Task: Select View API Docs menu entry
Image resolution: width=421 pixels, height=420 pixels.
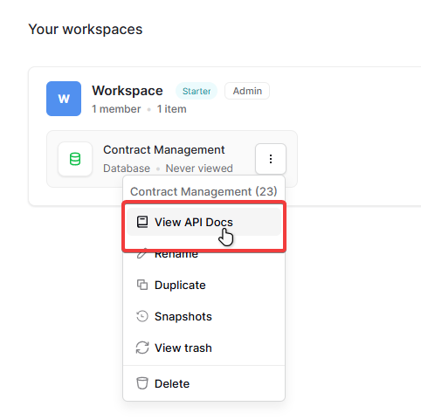Action: pos(204,222)
